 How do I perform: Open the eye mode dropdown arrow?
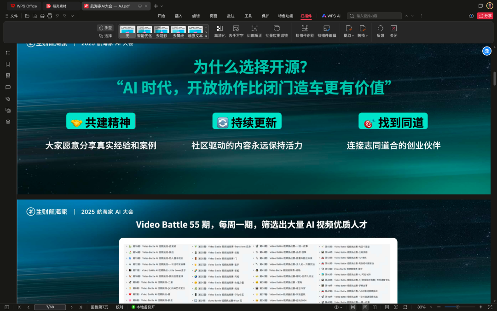tap(341, 307)
